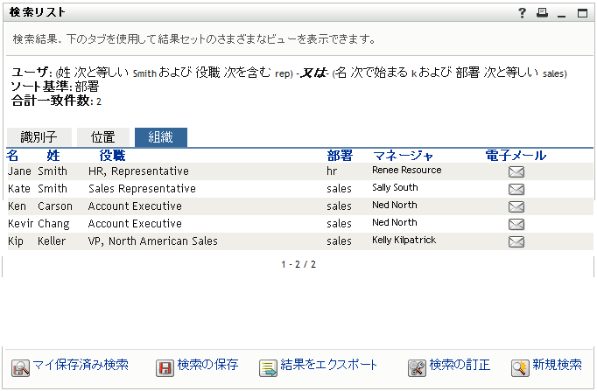Screen dimensions: 597x391
Task: Click email icon for Kate Smith
Action: coord(516,189)
